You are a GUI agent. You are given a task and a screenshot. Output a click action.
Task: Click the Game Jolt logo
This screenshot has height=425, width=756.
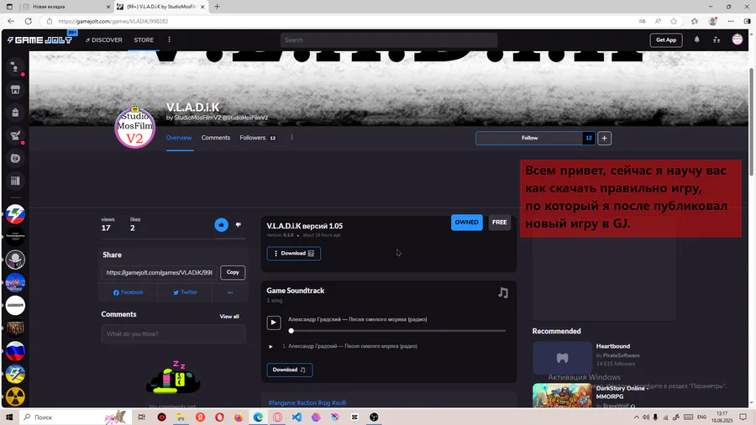(x=39, y=40)
